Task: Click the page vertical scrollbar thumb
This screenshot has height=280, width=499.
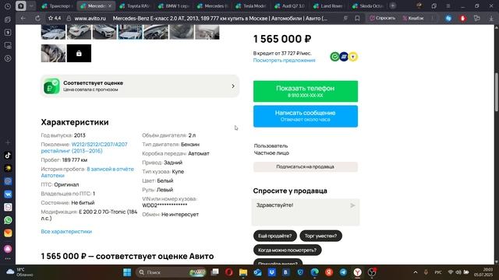Action: point(496,92)
